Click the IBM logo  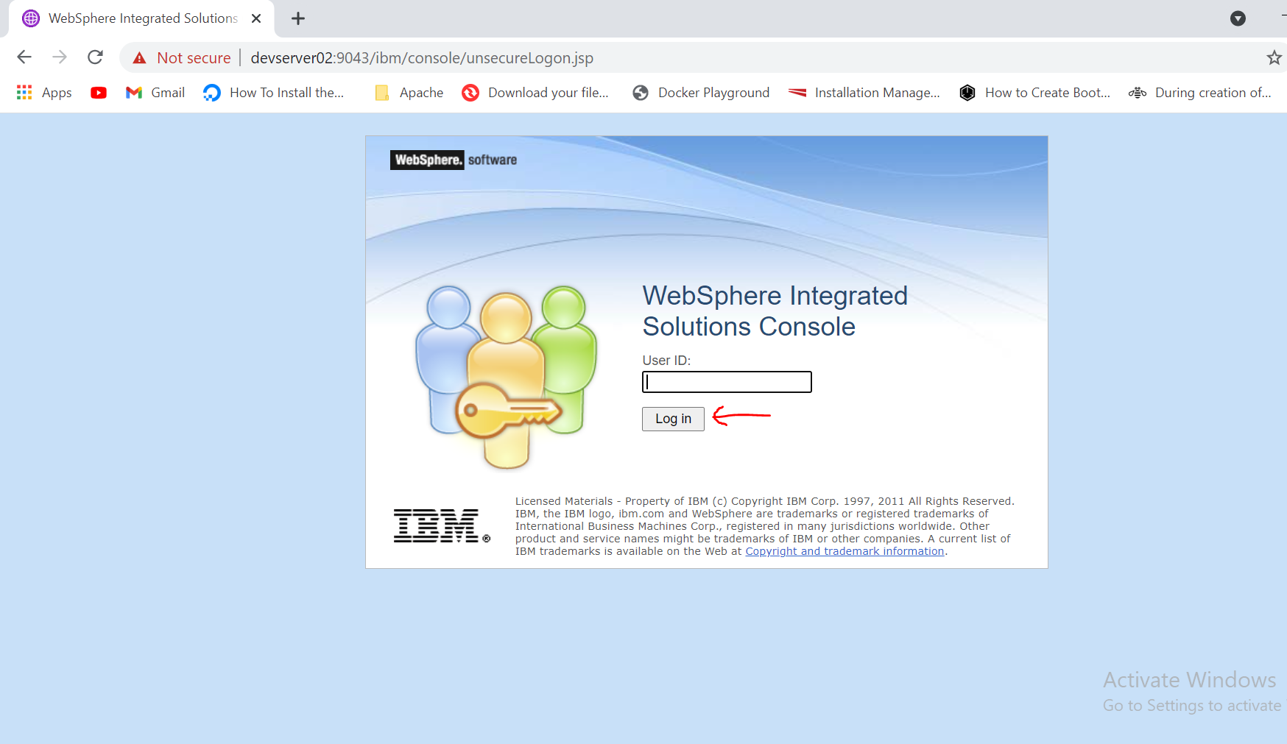[442, 525]
